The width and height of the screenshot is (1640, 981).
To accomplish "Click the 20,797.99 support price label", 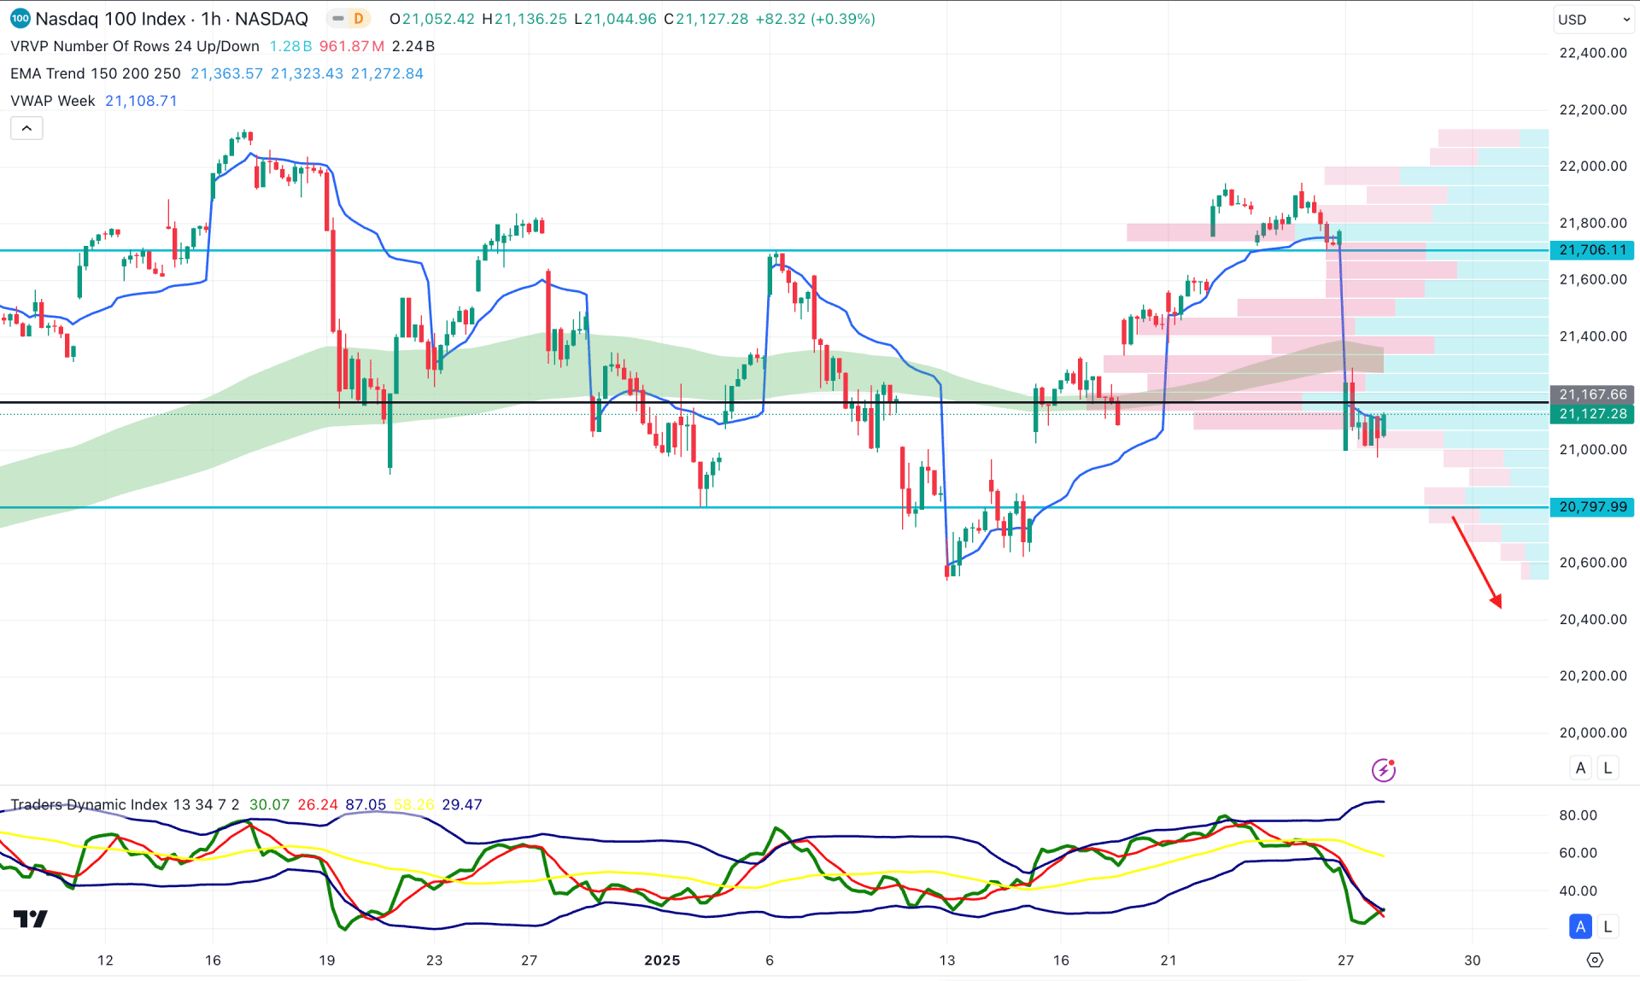I will 1592,507.
